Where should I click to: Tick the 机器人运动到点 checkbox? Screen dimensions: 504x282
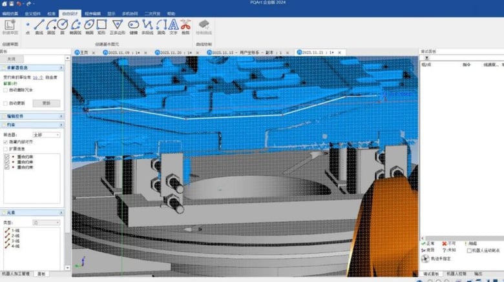(x=469, y=250)
